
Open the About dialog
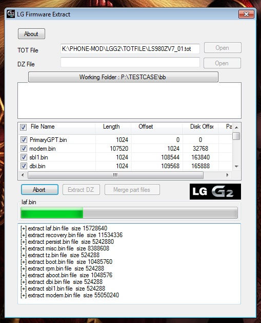(31, 34)
